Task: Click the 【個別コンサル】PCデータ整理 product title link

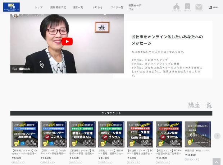Action: [169, 152]
